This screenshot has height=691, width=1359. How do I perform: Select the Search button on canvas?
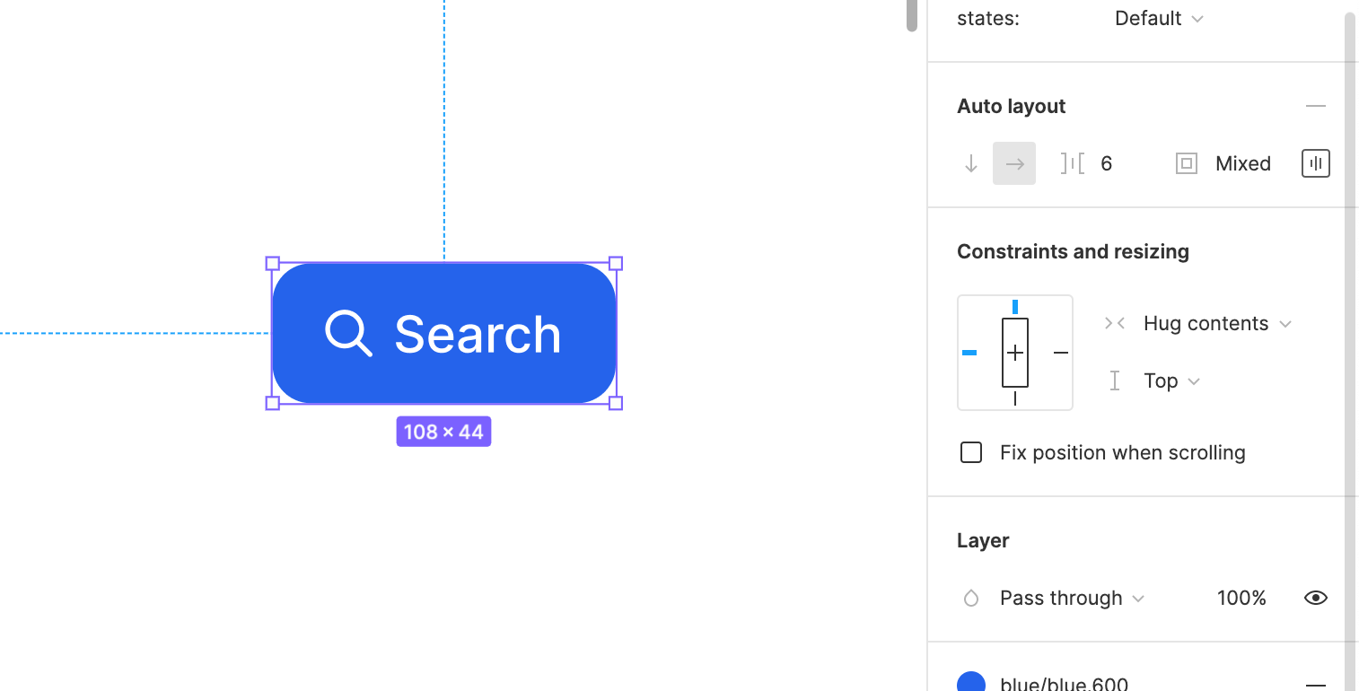click(444, 333)
